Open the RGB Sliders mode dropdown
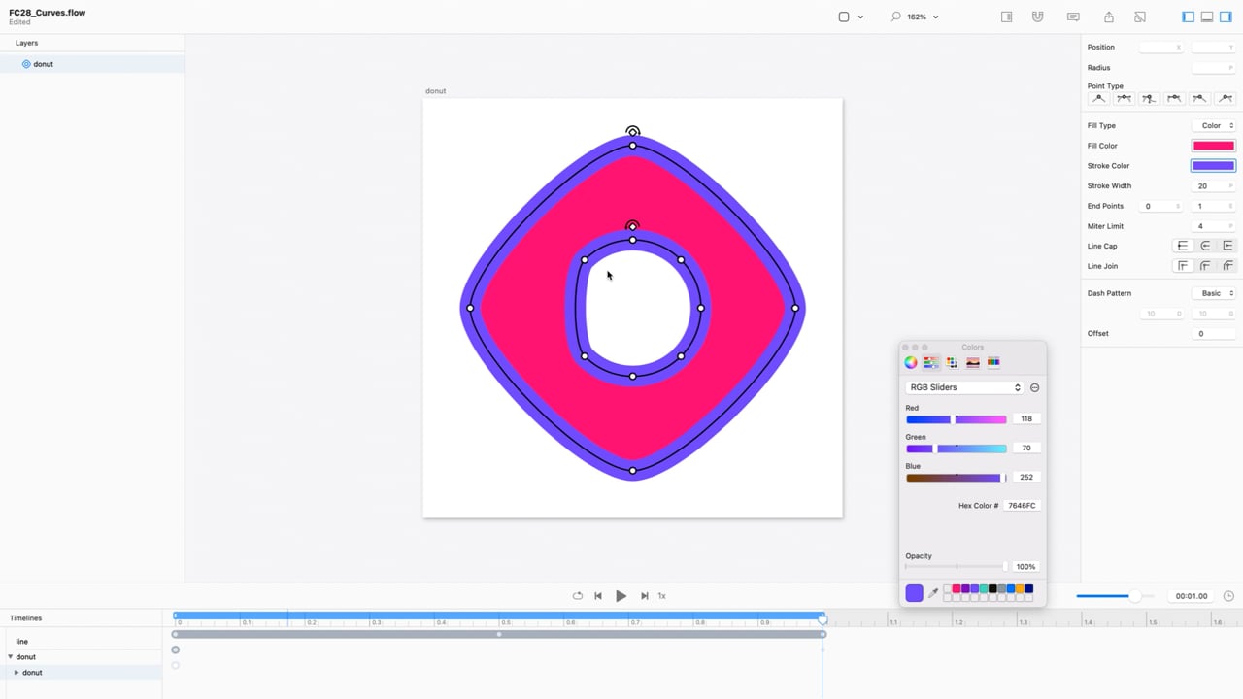This screenshot has height=699, width=1243. click(x=964, y=387)
